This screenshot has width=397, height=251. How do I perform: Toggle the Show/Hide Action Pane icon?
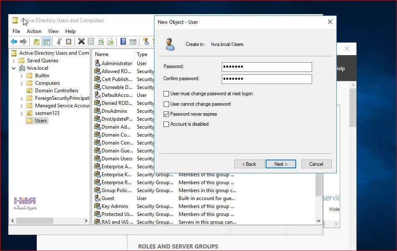tap(133, 41)
